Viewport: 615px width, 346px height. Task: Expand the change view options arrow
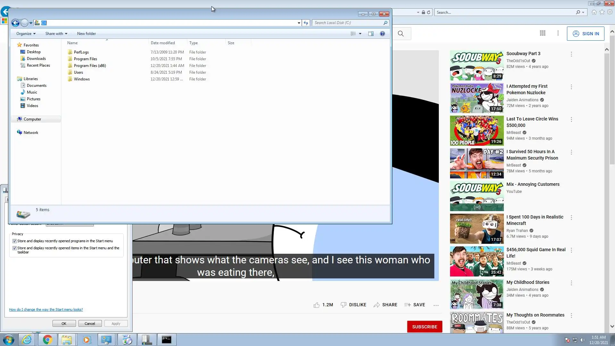click(360, 34)
